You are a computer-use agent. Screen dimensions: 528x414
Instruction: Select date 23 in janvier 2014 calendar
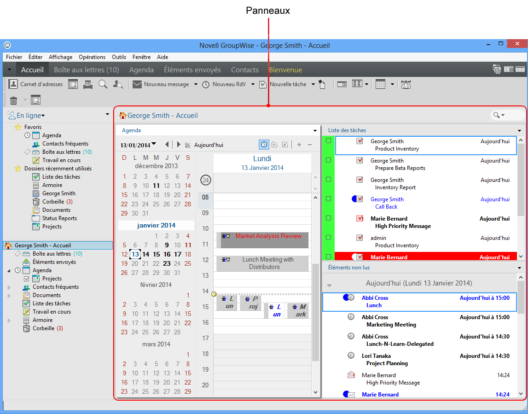[x=167, y=263]
